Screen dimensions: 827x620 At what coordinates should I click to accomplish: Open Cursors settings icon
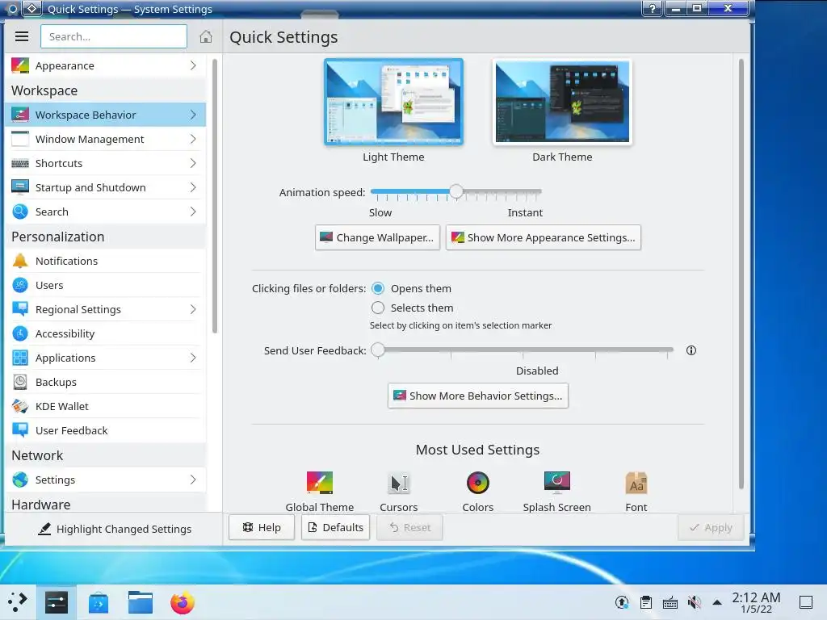click(x=399, y=492)
